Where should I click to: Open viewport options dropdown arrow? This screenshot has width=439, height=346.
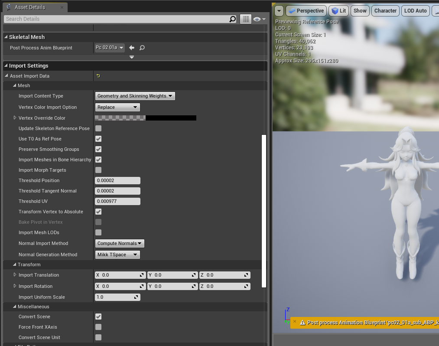(279, 11)
